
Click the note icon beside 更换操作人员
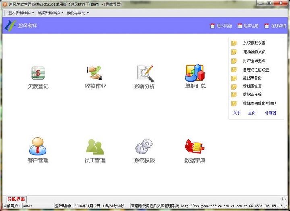coord(234,52)
